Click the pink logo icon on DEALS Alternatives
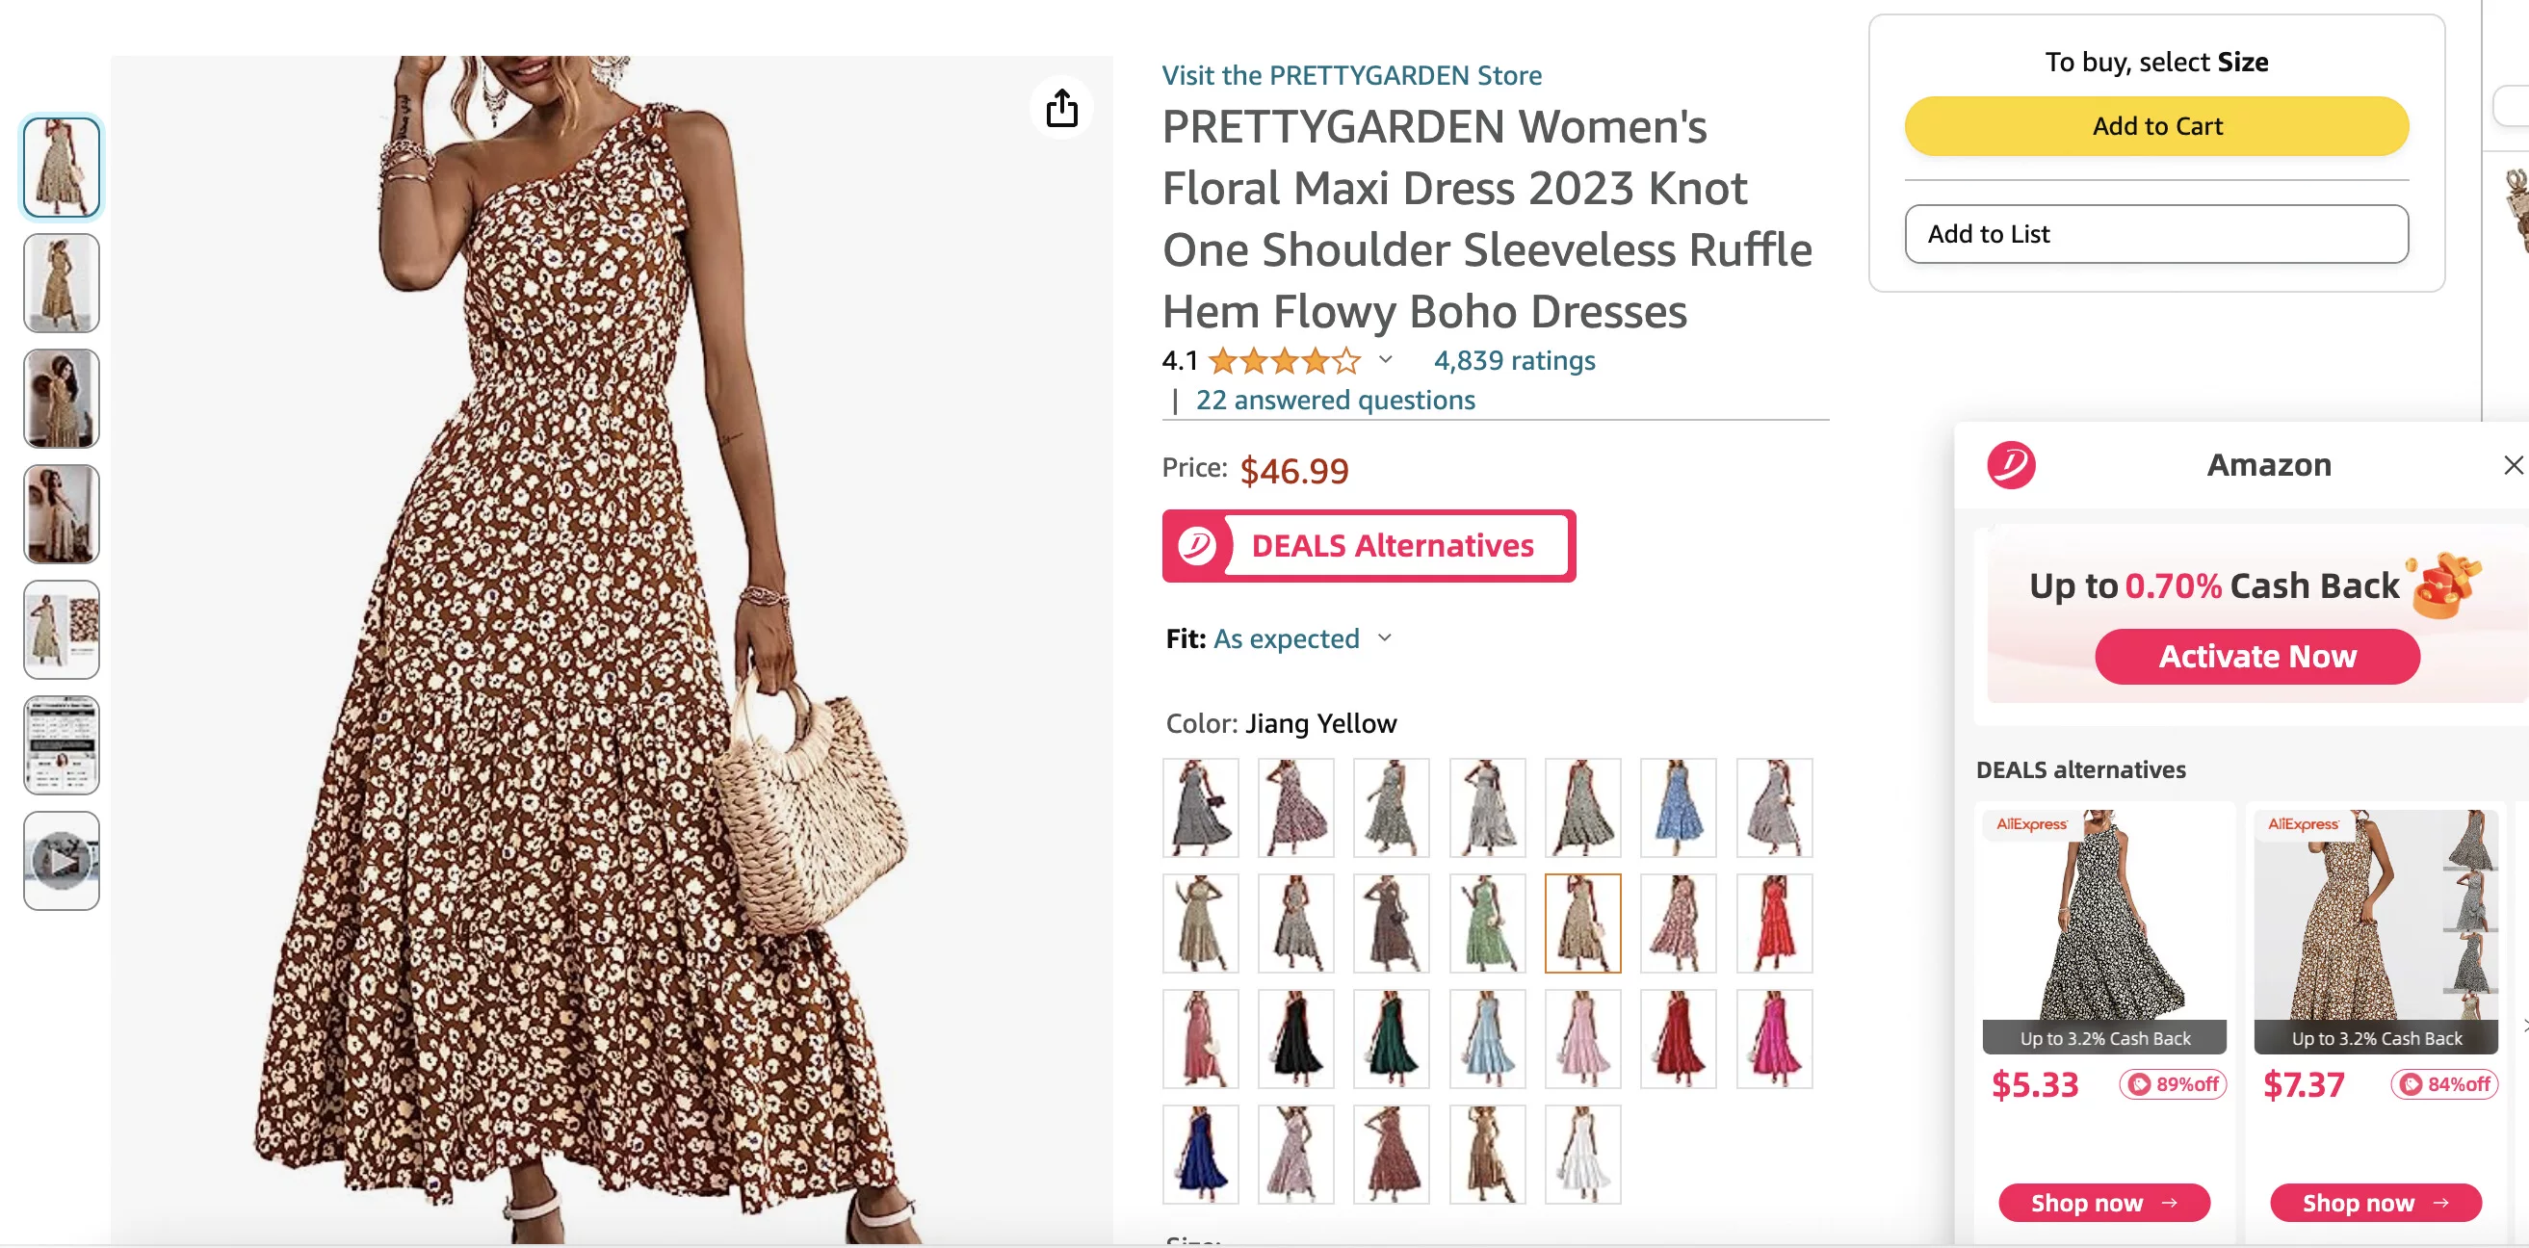Viewport: 2529px width, 1248px height. coord(1197,545)
